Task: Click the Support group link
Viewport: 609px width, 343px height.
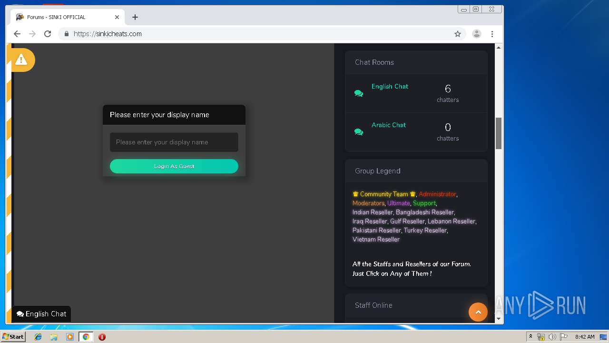Action: [x=424, y=203]
